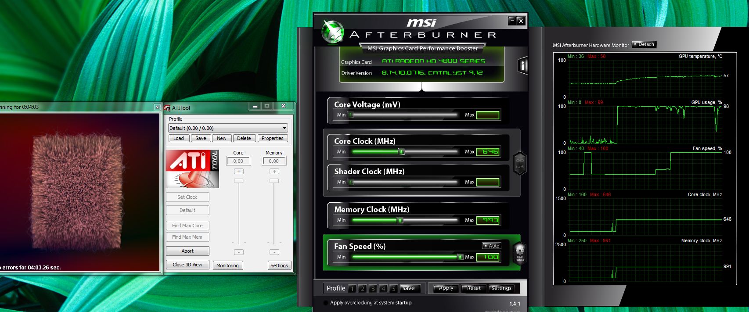Screen dimensions: 749x312
Task: Click the Memory Clock slider handle
Action: pos(400,220)
